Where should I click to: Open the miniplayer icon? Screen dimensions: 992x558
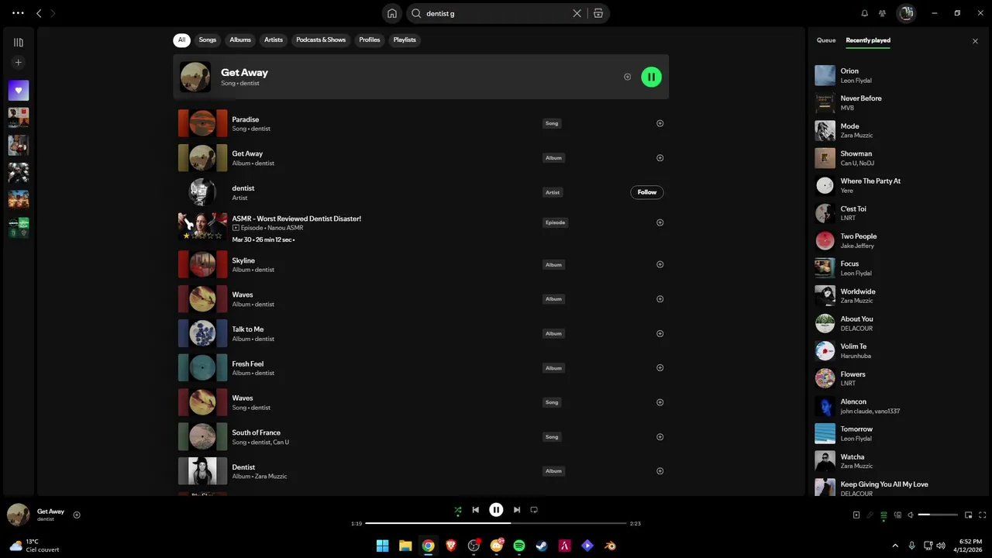[969, 515]
